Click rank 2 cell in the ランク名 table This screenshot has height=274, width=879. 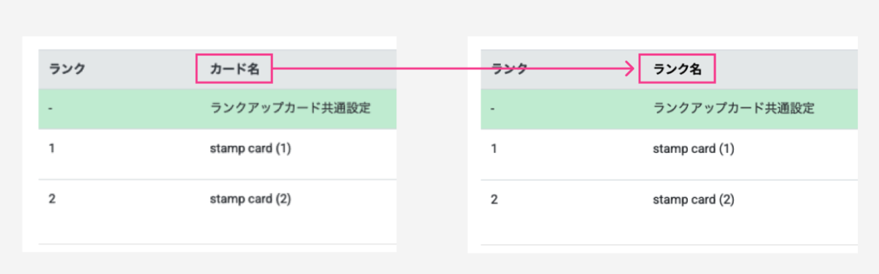[494, 199]
